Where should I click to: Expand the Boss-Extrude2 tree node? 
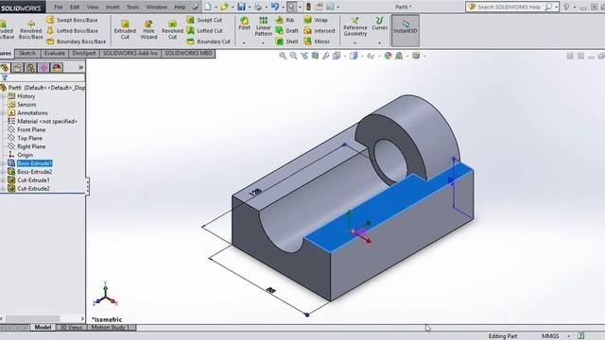click(3, 172)
